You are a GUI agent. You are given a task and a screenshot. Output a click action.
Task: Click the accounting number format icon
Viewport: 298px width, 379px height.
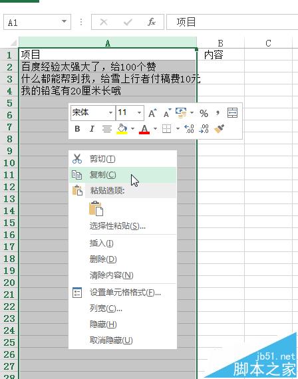(181, 113)
